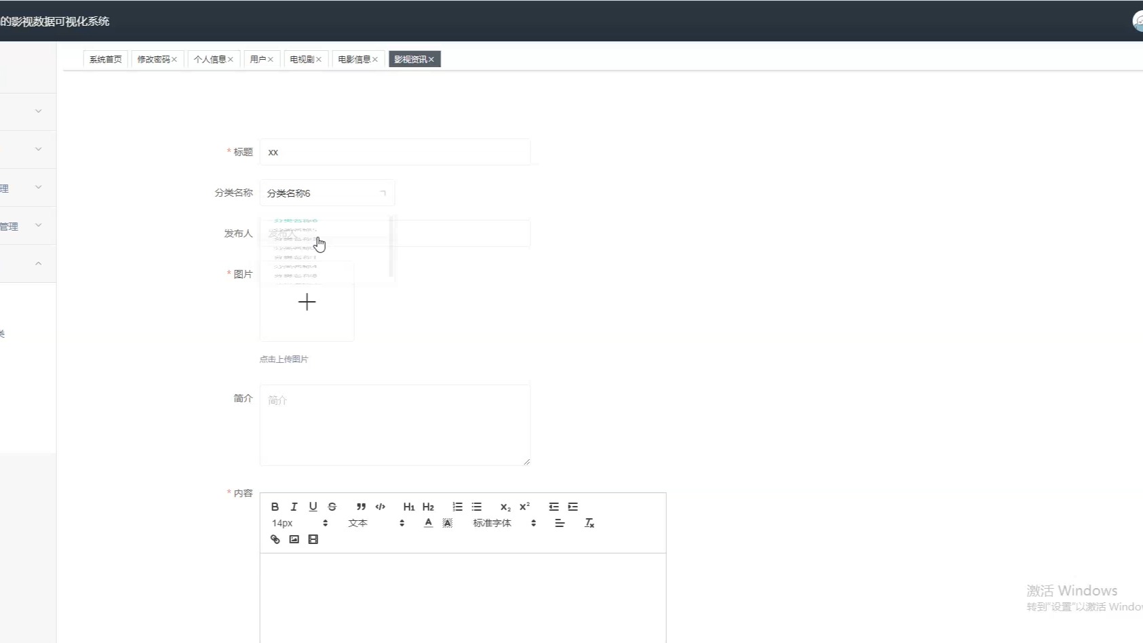Create an ordered numbered list

click(457, 507)
